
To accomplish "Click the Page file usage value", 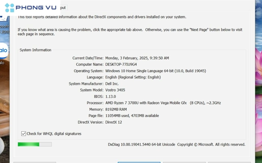I will [x=132, y=116].
